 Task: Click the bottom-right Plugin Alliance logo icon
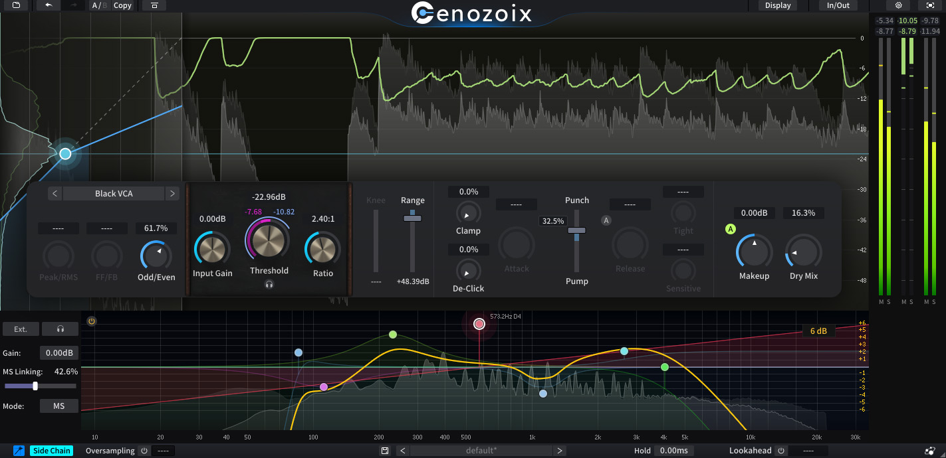(930, 451)
